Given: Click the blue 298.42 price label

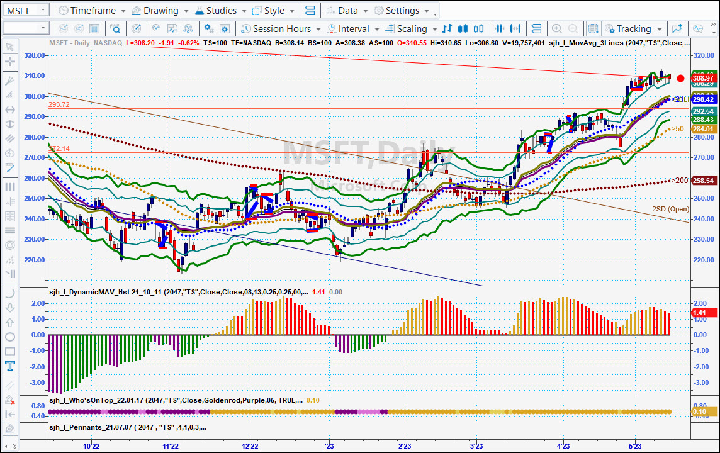Looking at the screenshot, I should pos(704,99).
